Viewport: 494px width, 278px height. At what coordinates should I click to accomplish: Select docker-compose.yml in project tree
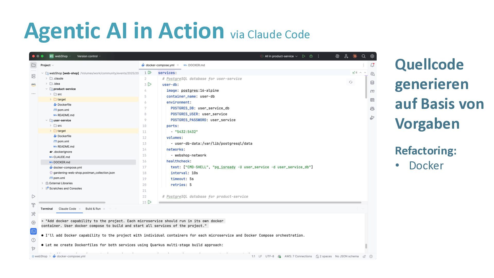pos(67,168)
